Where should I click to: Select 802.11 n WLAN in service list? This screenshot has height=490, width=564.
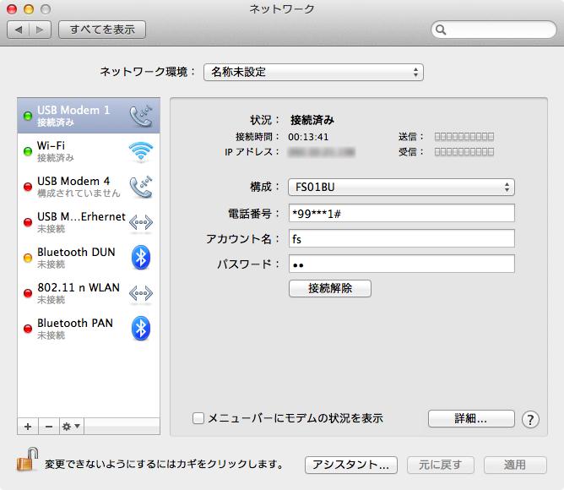(x=89, y=293)
